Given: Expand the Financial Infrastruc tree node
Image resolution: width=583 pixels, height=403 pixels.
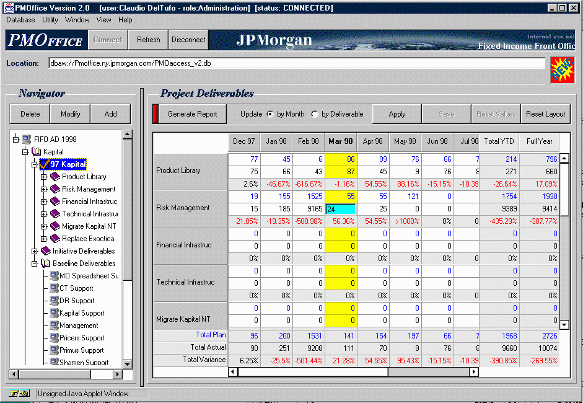Looking at the screenshot, I should (44, 201).
